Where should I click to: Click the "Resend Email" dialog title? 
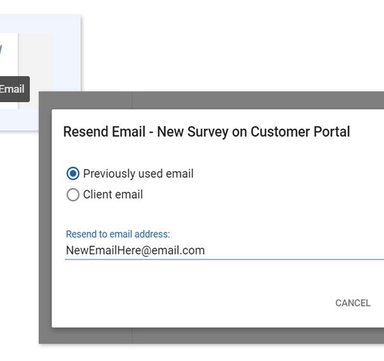(107, 132)
